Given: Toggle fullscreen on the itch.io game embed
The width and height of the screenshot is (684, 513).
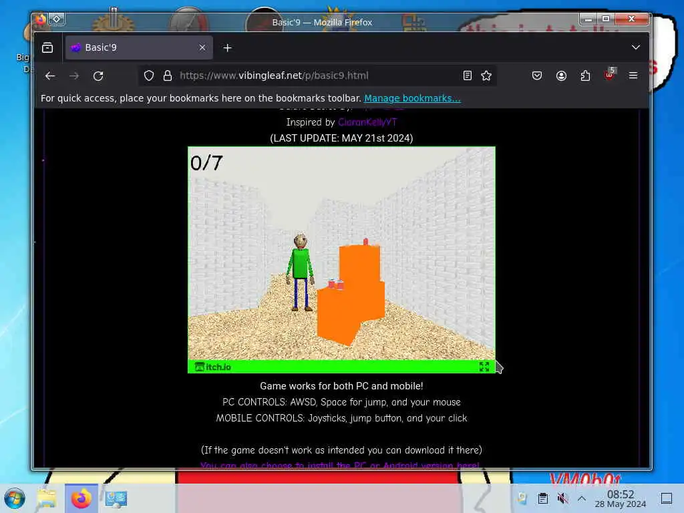Looking at the screenshot, I should [484, 367].
